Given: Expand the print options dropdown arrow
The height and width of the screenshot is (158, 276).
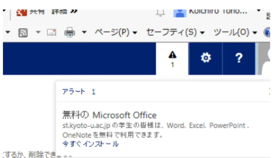Looking at the screenshot, I should 84,32.
